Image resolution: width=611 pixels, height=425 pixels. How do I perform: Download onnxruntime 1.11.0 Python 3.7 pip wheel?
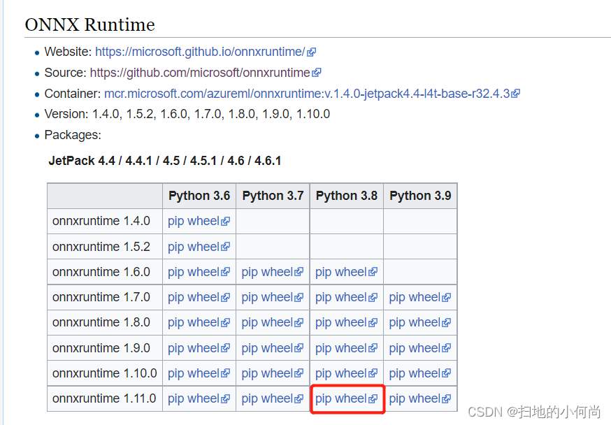[273, 398]
